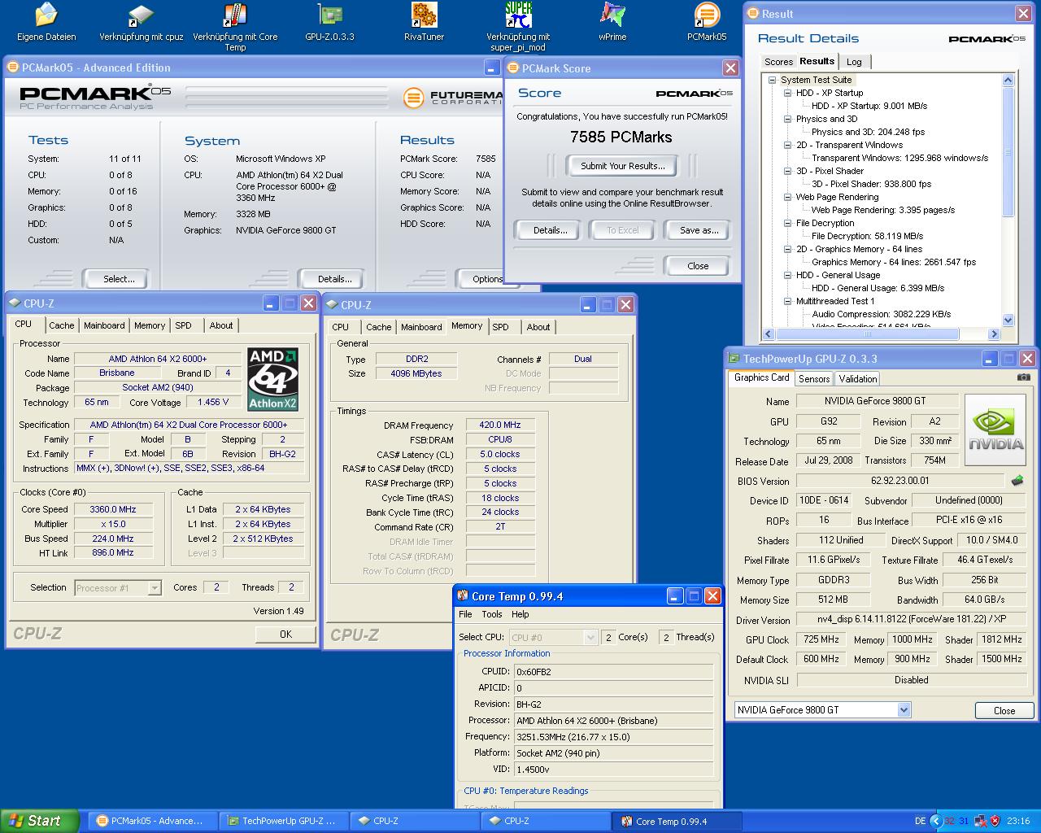Collapse the HDD - XP Startup tree node
The height and width of the screenshot is (833, 1041).
[788, 93]
